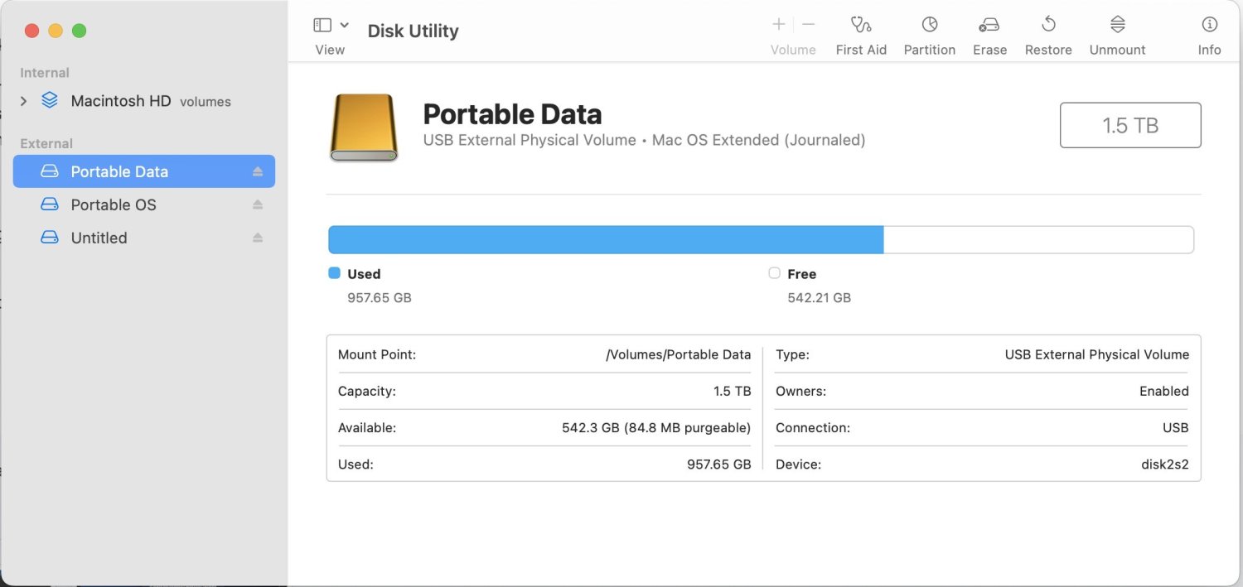The width and height of the screenshot is (1243, 587).
Task: Click the View sidebar icon
Action: click(322, 24)
